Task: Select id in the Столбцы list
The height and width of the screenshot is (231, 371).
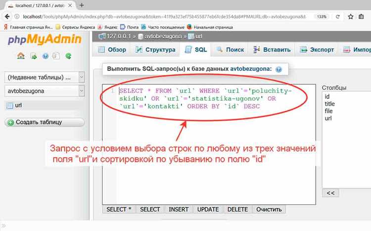Action: 327,97
